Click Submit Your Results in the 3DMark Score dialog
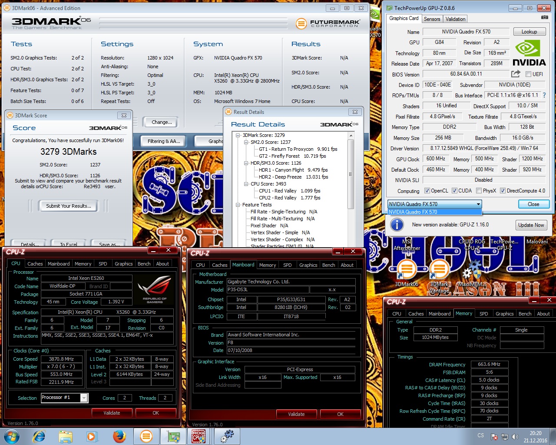Image resolution: width=556 pixels, height=445 pixels. 69,206
